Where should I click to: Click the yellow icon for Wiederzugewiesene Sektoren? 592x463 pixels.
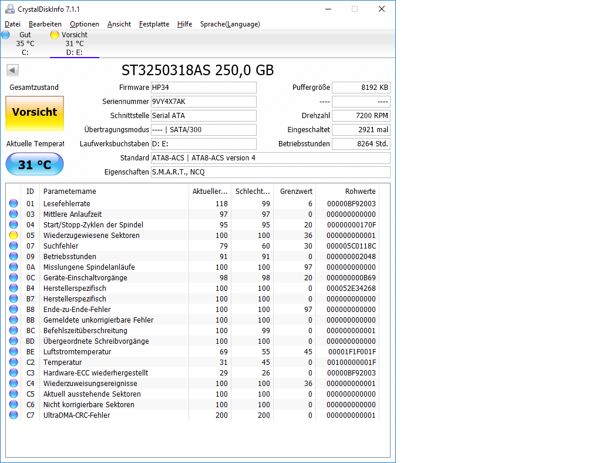(14, 235)
